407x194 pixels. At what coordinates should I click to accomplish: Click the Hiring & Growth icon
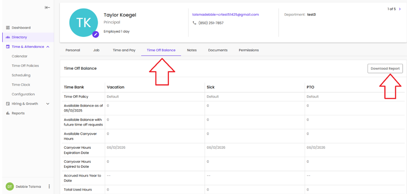point(8,104)
